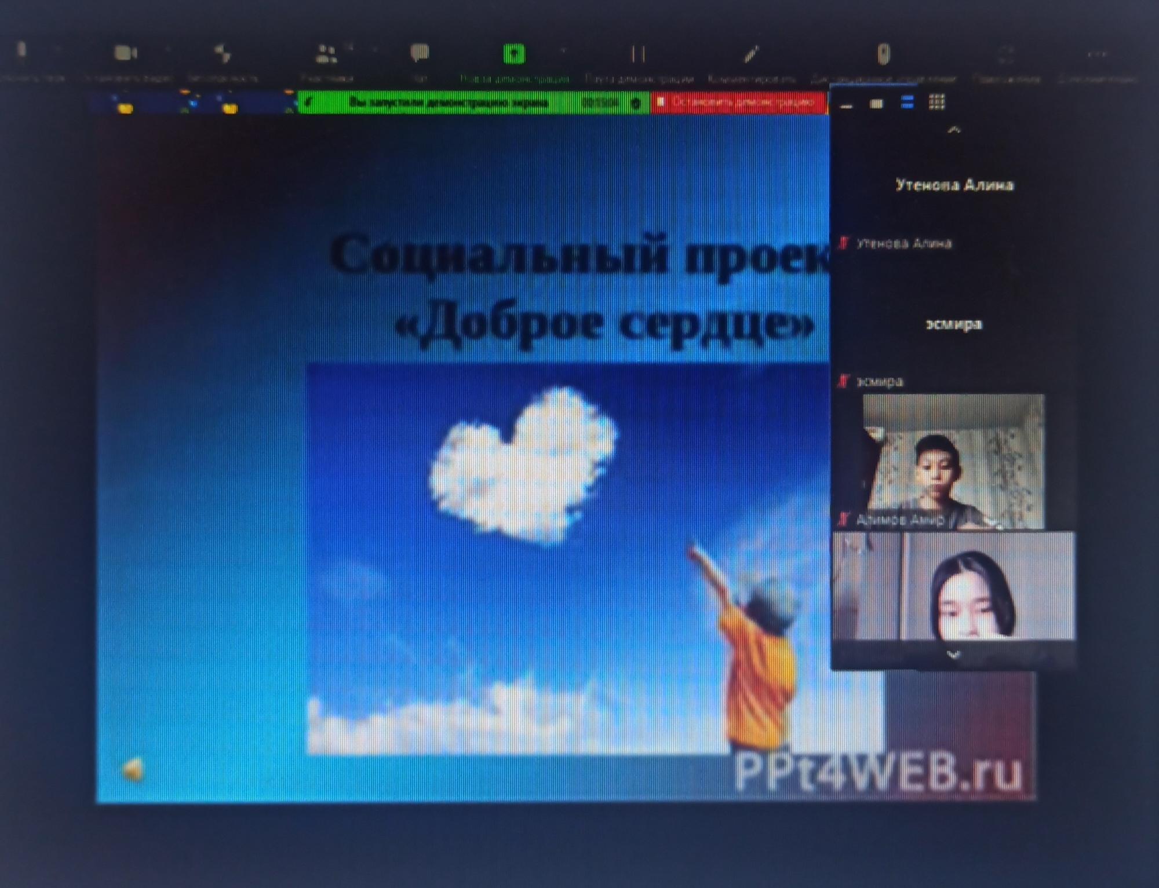
Task: Click muted microphone icon beside эсмира label
Action: point(844,381)
